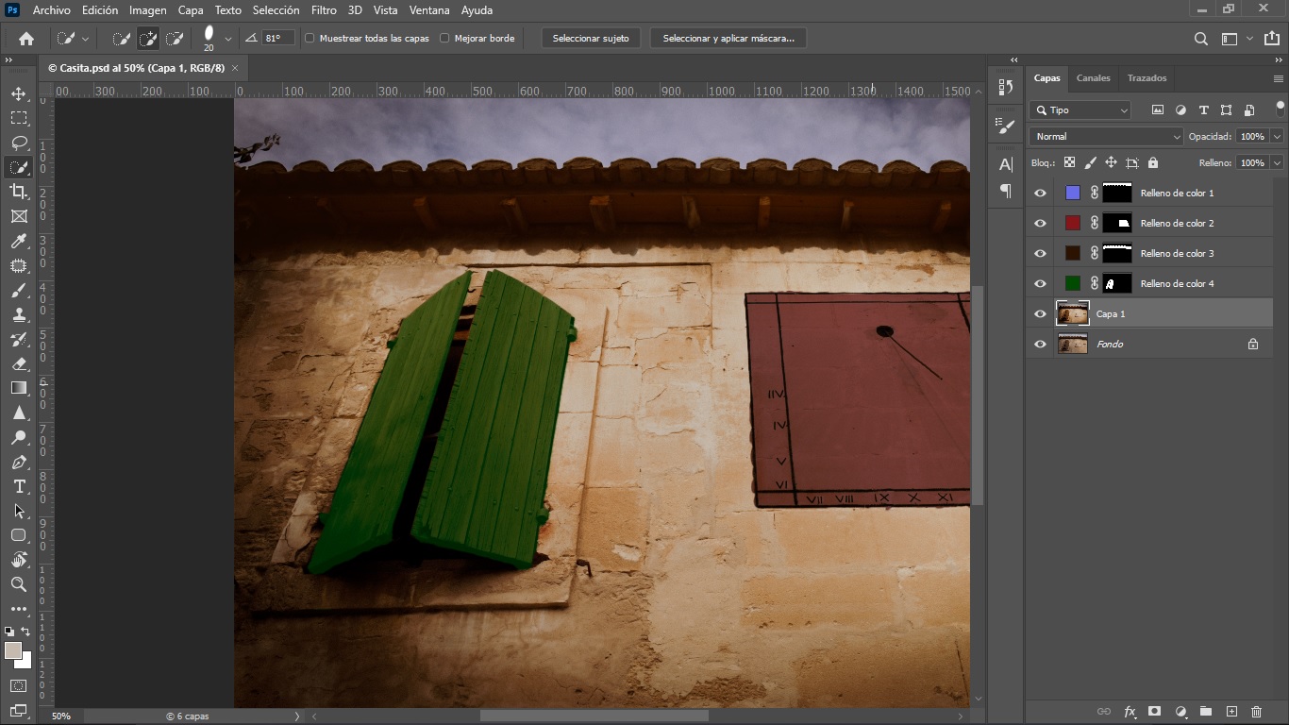
Task: Select the Zoom tool
Action: click(19, 584)
